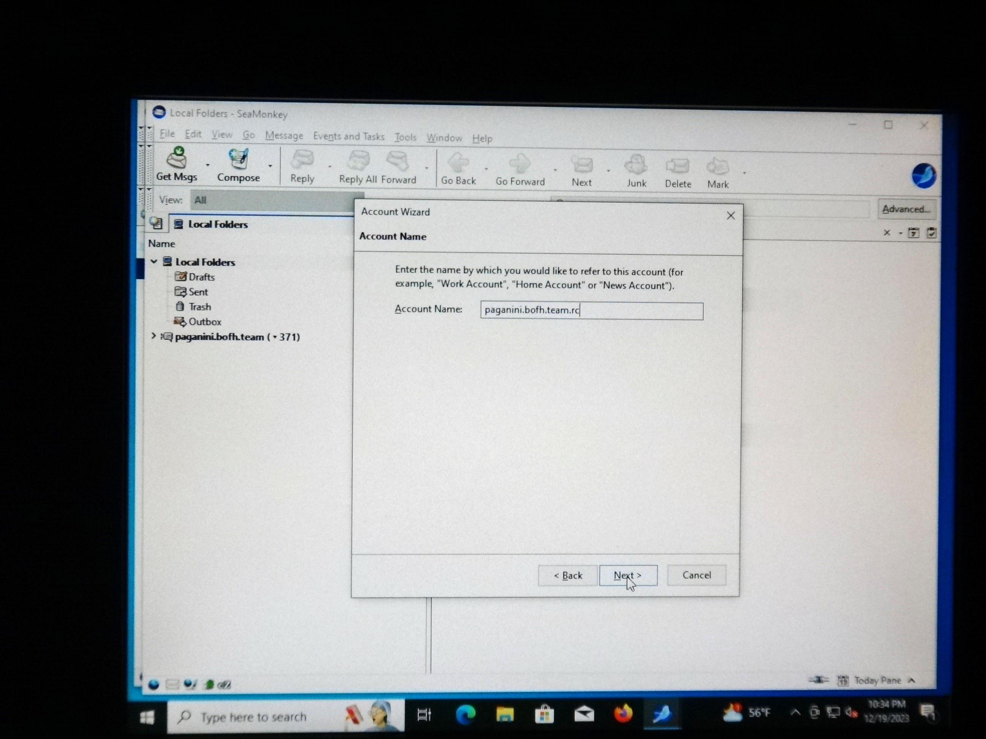Open the Next dropdown arrow
The image size is (986, 739).
[x=608, y=171]
